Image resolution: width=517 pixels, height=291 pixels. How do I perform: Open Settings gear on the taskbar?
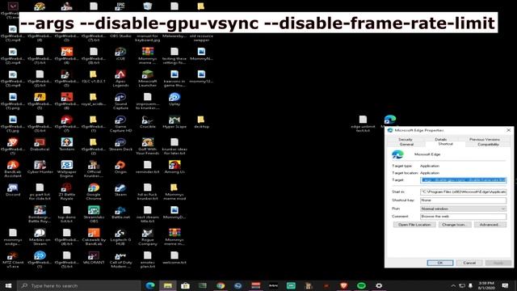(x=379, y=285)
